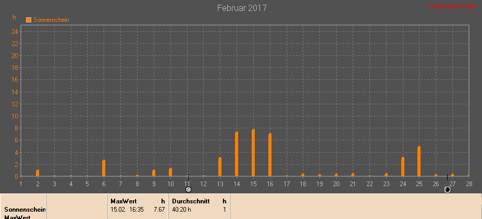Screen dimensions: 482x219
Task: Click the average value 1 in Durchschnitt column
Action: coord(225,210)
